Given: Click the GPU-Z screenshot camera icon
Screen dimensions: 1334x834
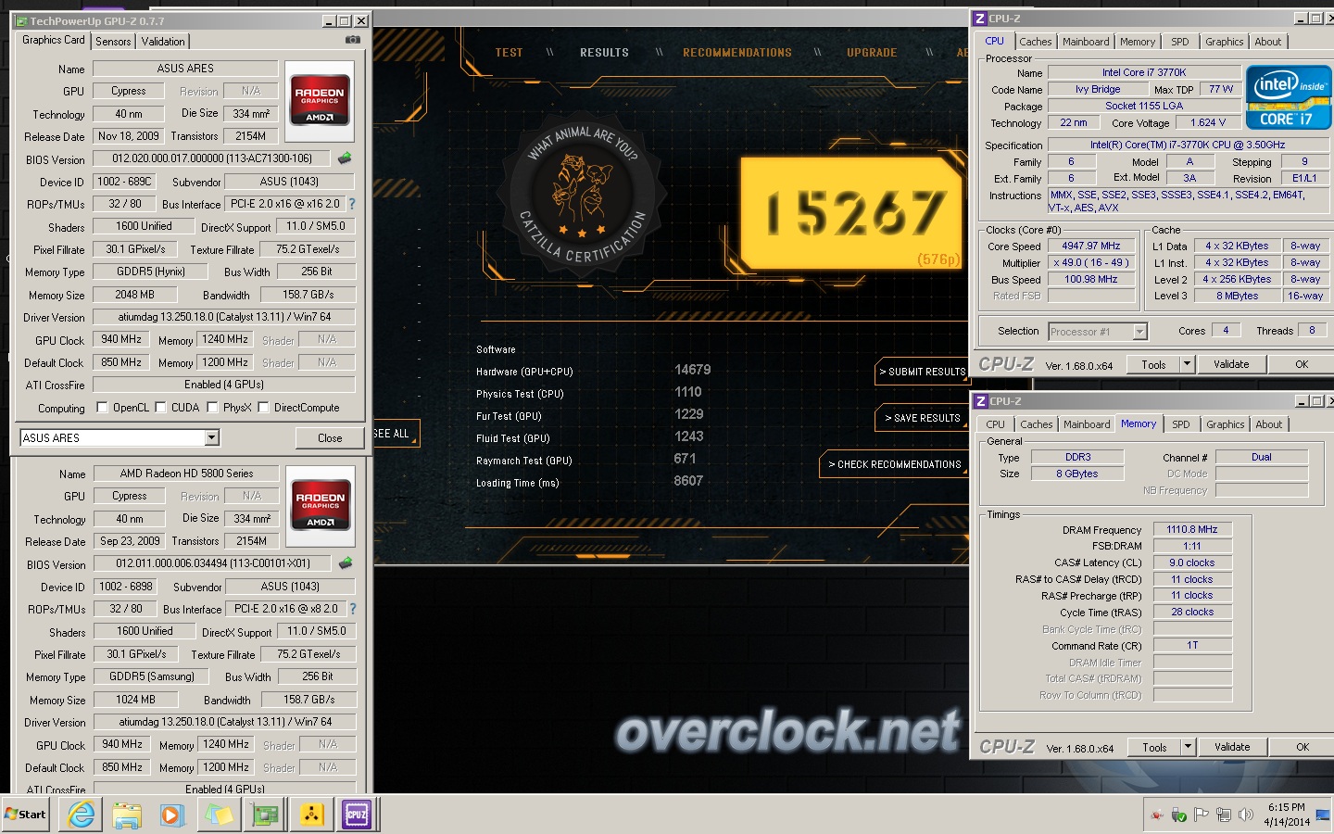Looking at the screenshot, I should click(353, 40).
